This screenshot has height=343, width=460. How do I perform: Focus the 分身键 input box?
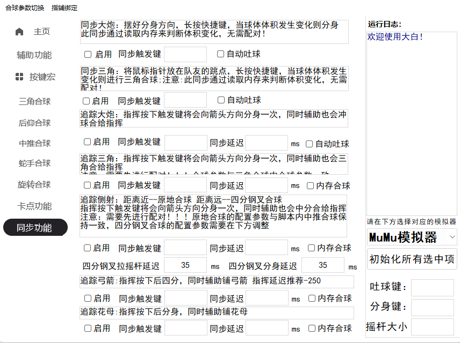[x=432, y=307]
